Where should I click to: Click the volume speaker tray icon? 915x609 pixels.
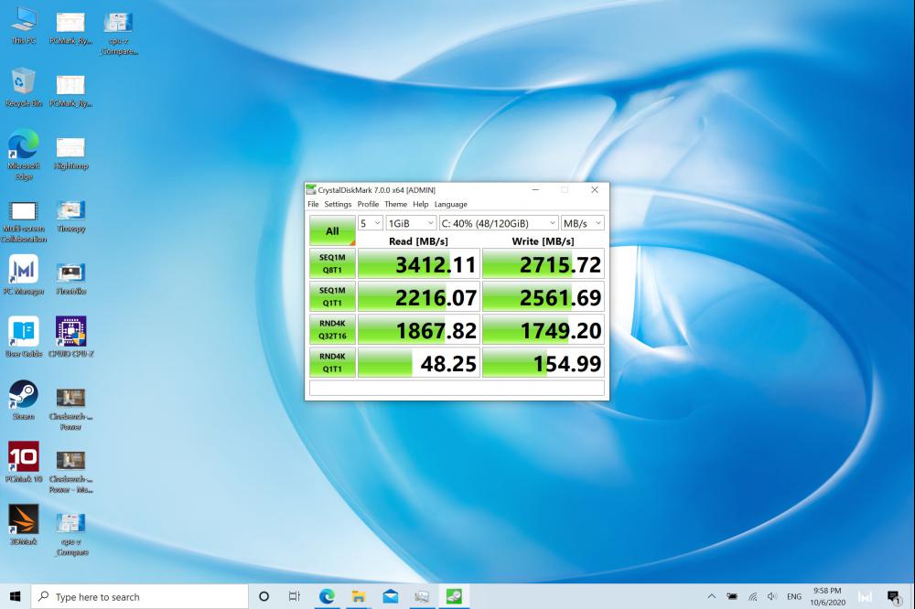coord(772,596)
